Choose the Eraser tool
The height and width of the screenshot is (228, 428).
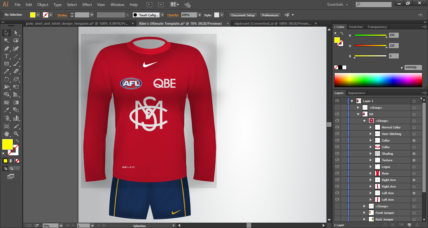(16, 71)
